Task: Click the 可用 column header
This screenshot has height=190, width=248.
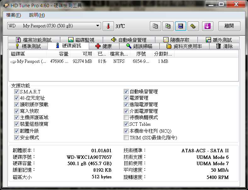Action: coord(82,54)
